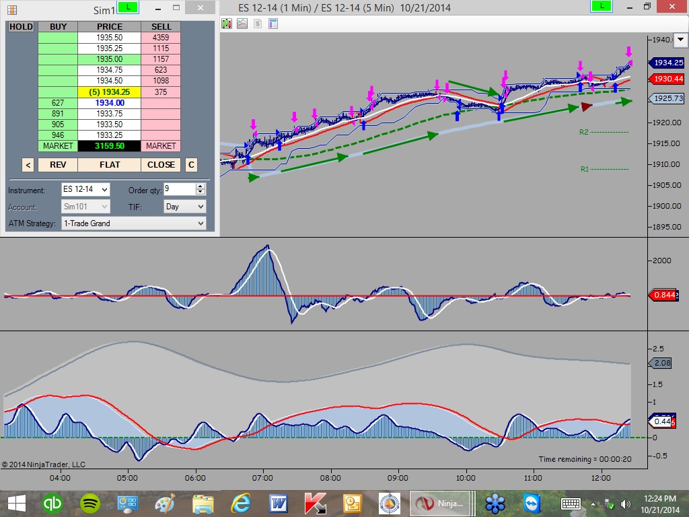Viewport: 689px width, 517px height.
Task: Open TeamViewer from the taskbar
Action: click(x=532, y=504)
